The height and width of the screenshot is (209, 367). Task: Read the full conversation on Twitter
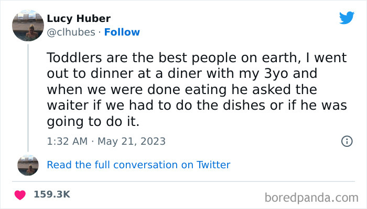(138, 165)
